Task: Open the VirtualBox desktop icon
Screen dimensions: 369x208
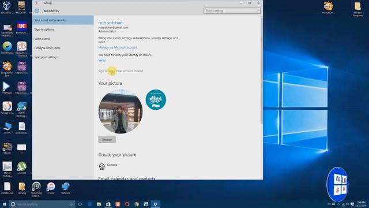Action: click(6, 7)
